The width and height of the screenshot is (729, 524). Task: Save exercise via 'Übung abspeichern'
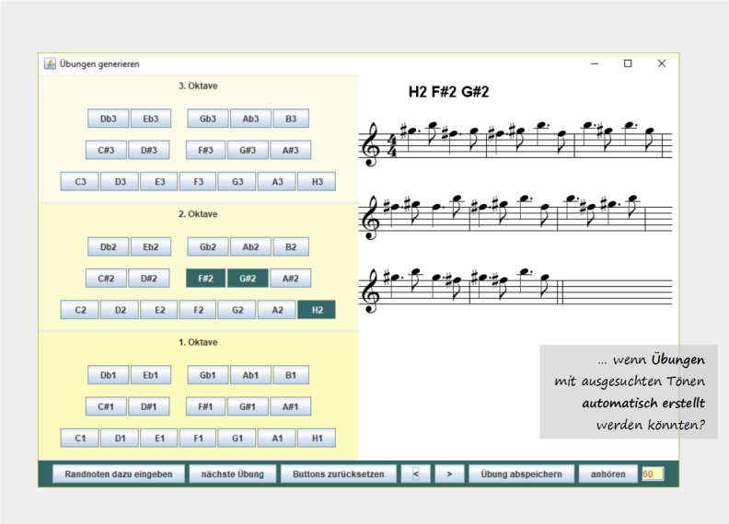point(521,474)
